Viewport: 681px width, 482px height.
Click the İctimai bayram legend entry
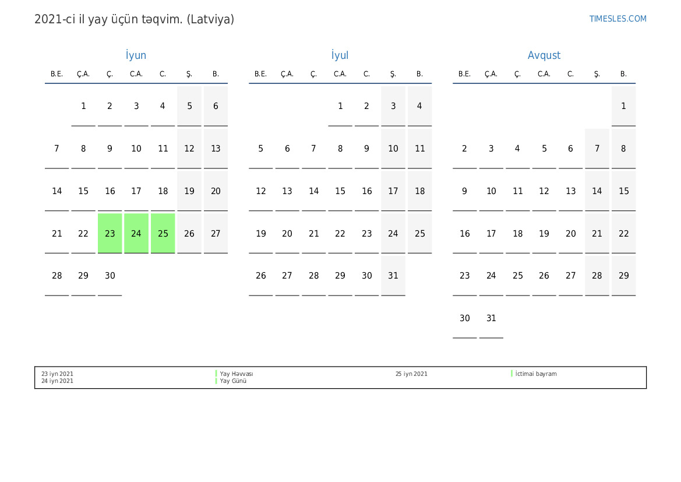click(x=536, y=374)
